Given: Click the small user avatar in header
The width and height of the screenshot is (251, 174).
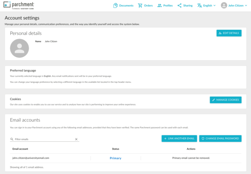Looking at the screenshot, I should [224, 5].
